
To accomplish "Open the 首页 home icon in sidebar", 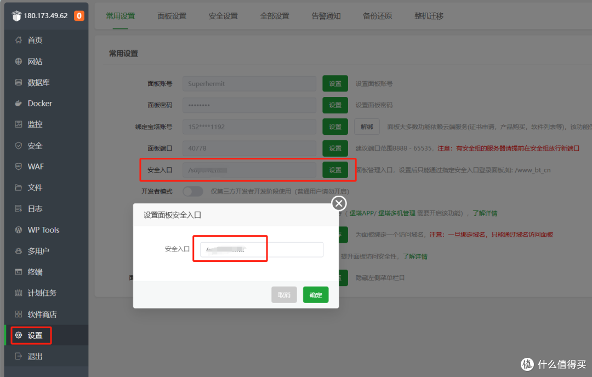I will tap(19, 40).
